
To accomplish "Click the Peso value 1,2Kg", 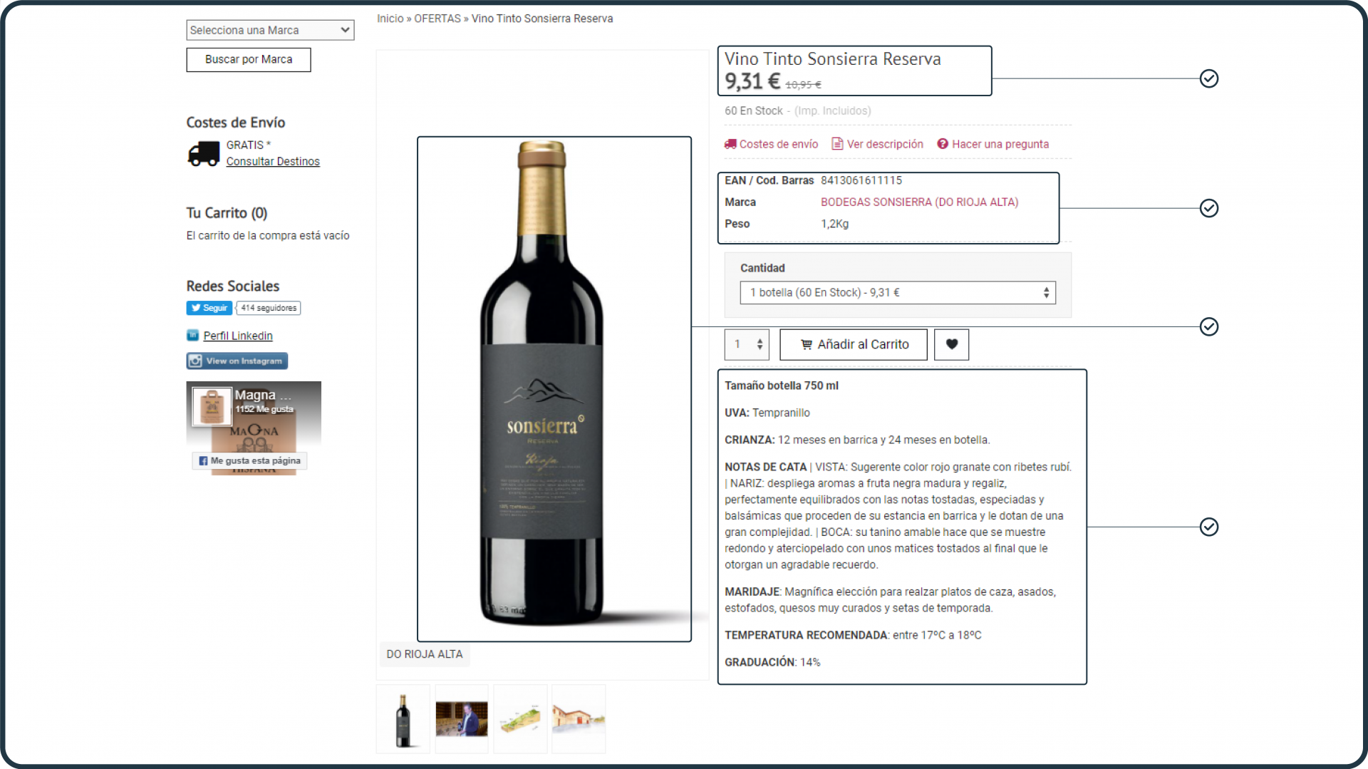I will [x=835, y=224].
